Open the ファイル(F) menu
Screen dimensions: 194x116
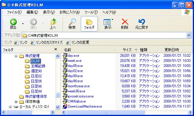pos(14,12)
